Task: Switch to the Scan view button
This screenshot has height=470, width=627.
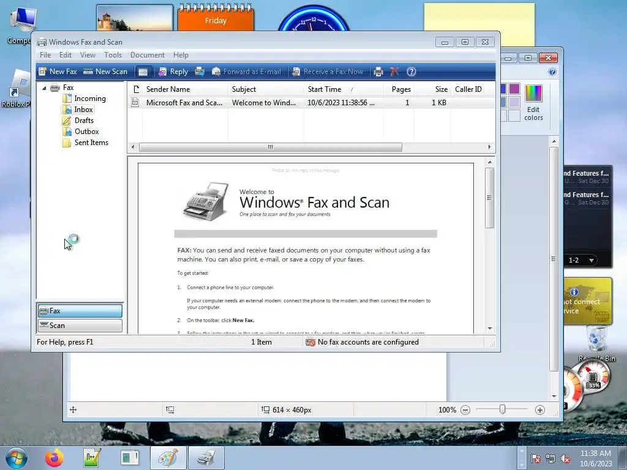Action: coord(80,326)
